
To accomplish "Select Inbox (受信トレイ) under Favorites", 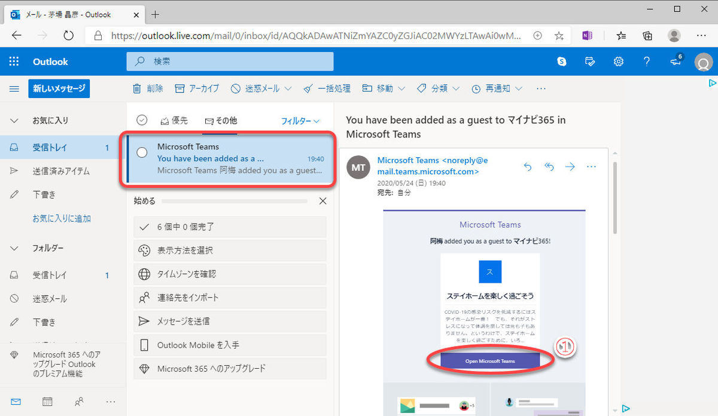I will [63, 147].
